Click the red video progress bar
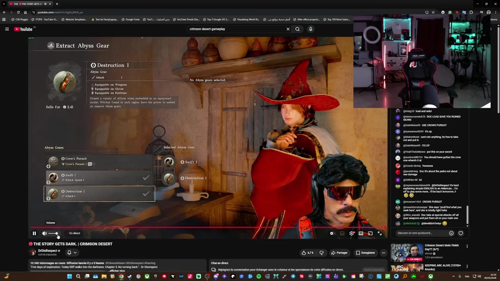 click(x=209, y=228)
